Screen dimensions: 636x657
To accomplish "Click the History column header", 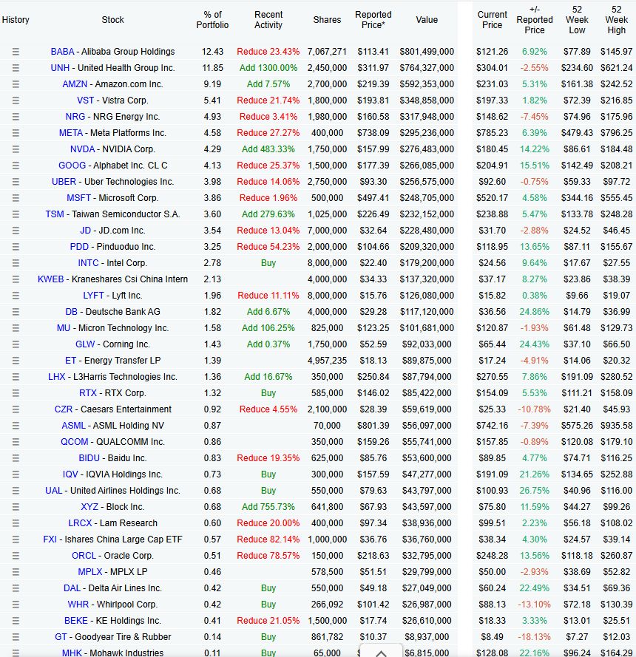I will (16, 20).
